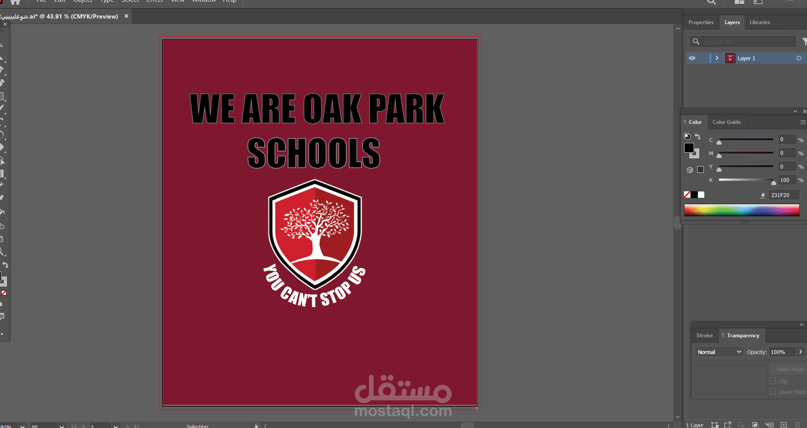807x428 pixels.
Task: Adjust the Cyan slider track
Action: pyautogui.click(x=746, y=140)
